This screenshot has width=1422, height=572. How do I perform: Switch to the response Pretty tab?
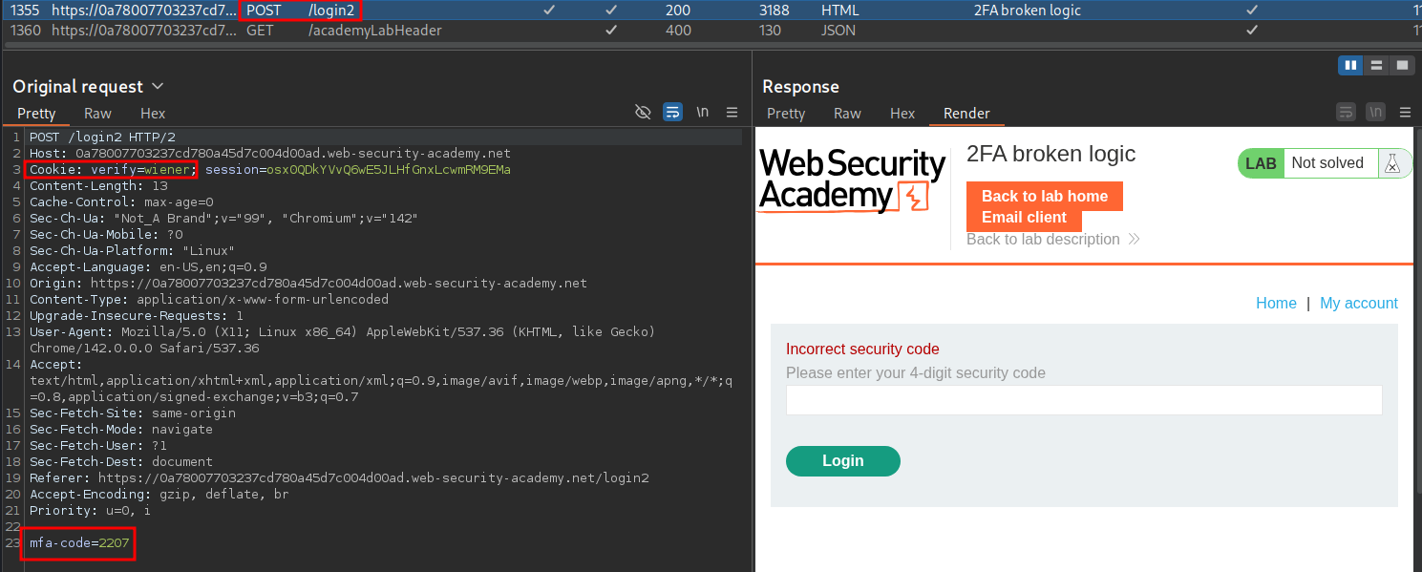coord(786,114)
